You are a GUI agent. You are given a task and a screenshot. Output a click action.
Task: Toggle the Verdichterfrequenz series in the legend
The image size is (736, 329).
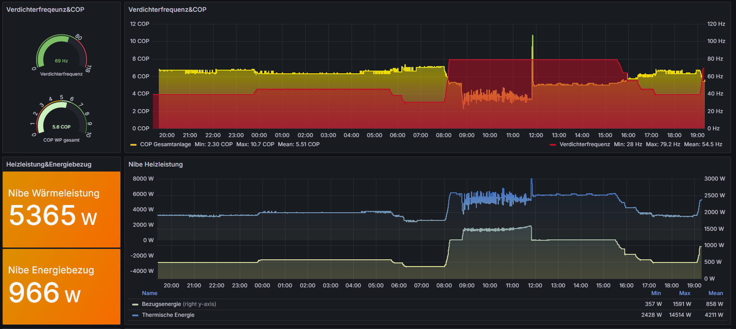coord(584,144)
